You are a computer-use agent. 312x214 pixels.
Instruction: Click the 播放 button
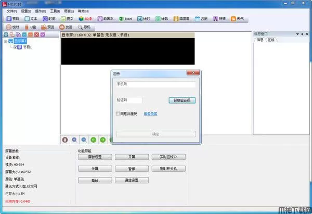95,180
